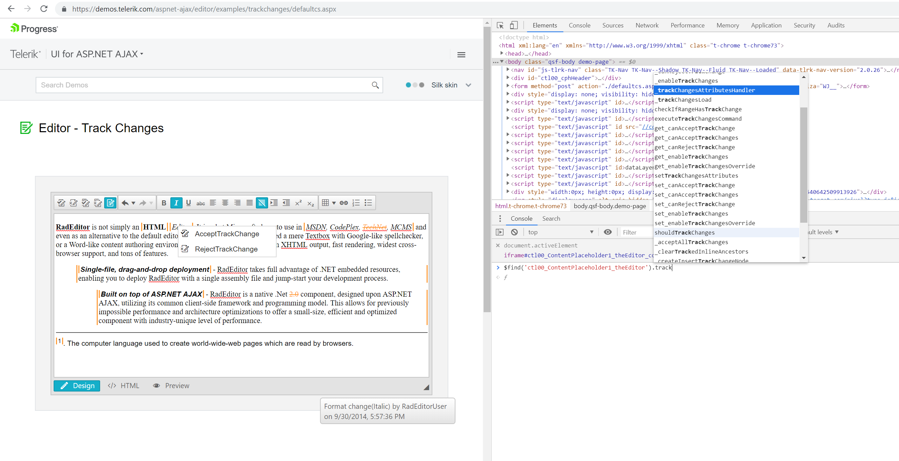This screenshot has width=899, height=461.
Task: Click the Strikethrough abc icon
Action: pos(201,203)
